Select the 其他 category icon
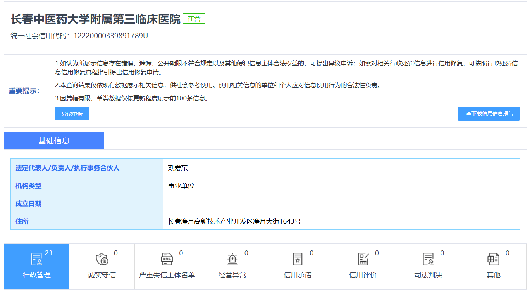530x293 pixels. pyautogui.click(x=493, y=259)
